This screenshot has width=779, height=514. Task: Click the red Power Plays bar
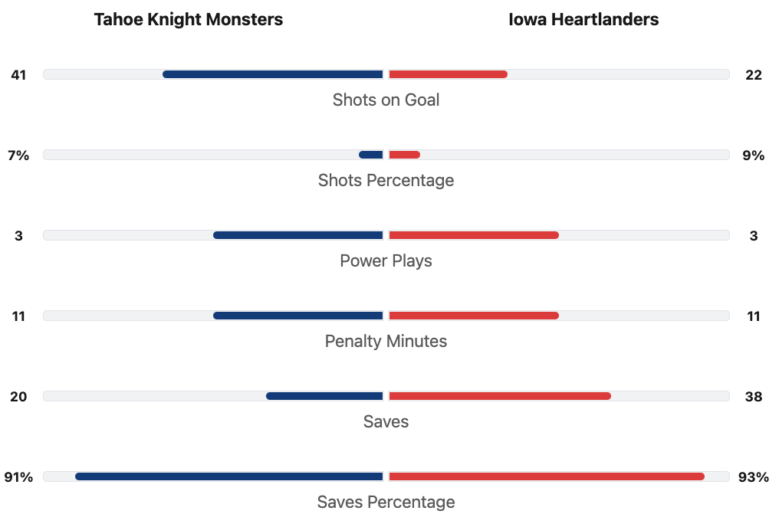click(474, 235)
